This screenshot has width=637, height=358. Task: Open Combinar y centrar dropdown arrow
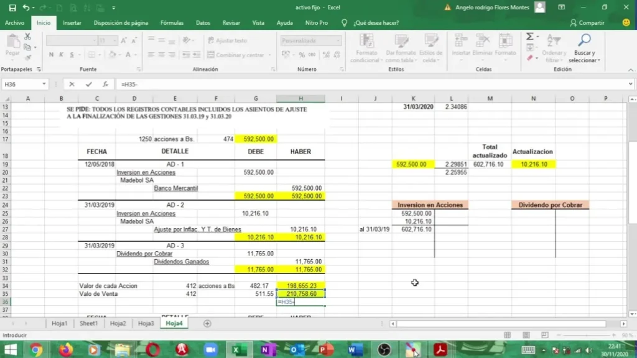270,55
